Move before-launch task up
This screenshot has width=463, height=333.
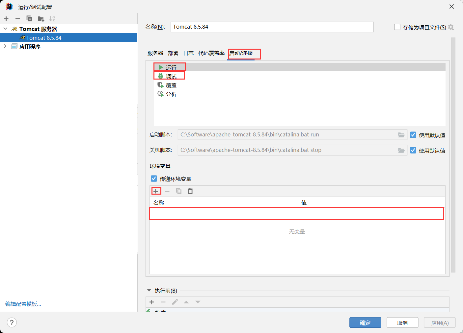(x=186, y=302)
